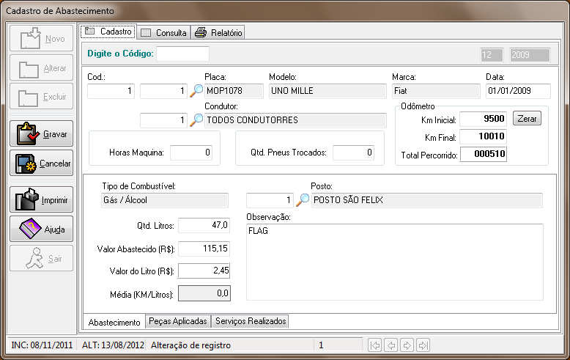Switch to the Consulta tab
570x360 pixels.
coord(163,32)
